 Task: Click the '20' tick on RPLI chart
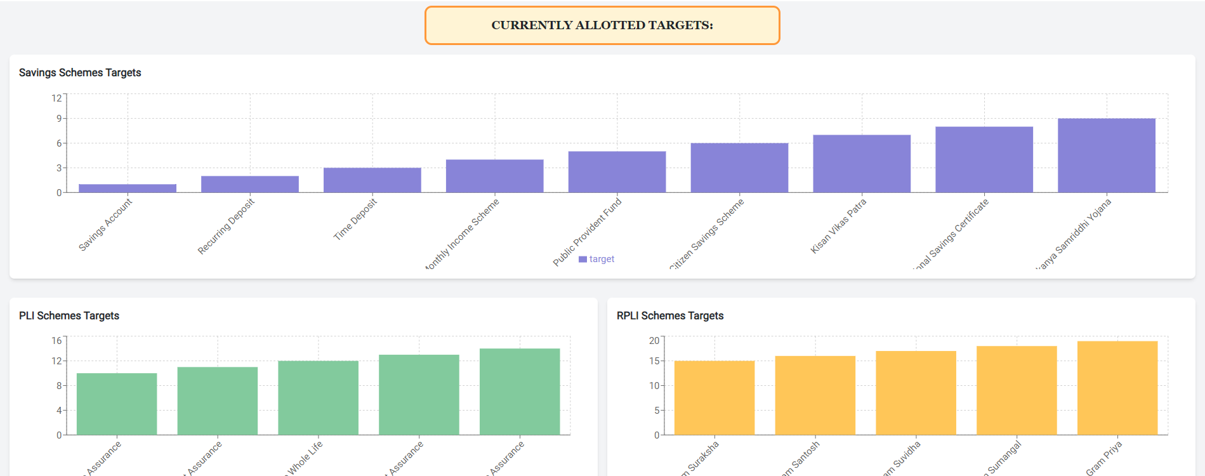[x=654, y=341]
